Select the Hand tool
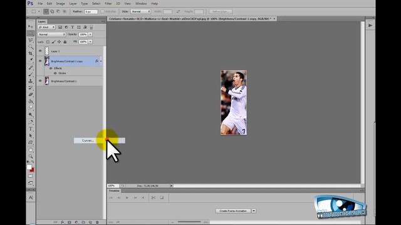401x225 pixels. 31,150
